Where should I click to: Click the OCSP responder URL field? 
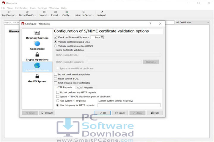click(x=123, y=55)
